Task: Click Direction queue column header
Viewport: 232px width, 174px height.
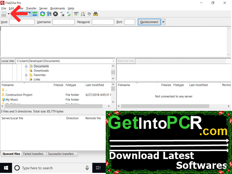Action: click(x=72, y=118)
